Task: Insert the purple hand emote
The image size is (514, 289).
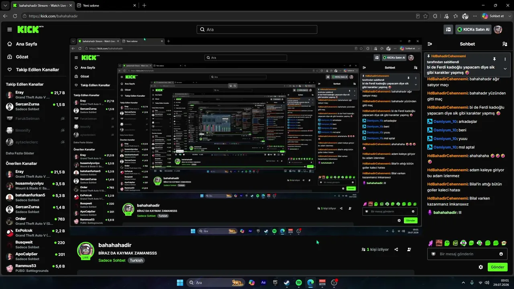Action: coord(431,243)
